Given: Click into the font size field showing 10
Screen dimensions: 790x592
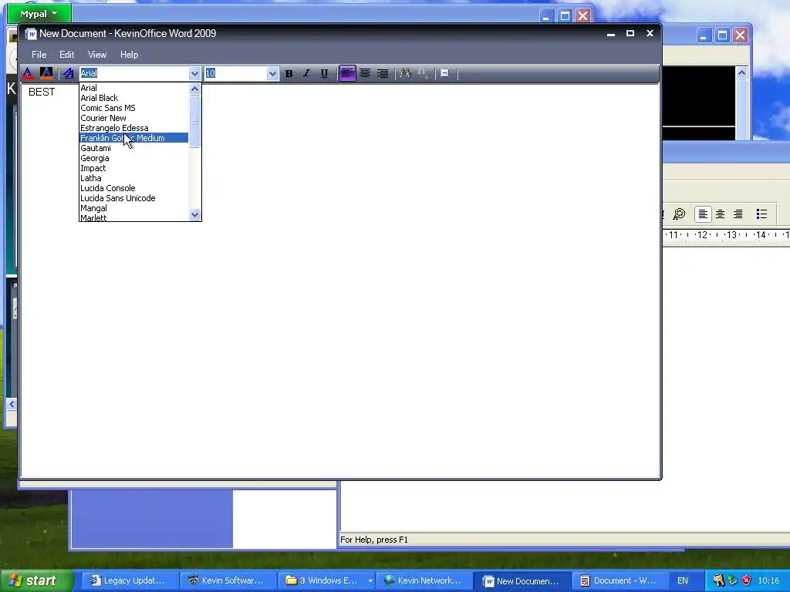Looking at the screenshot, I should coord(235,73).
